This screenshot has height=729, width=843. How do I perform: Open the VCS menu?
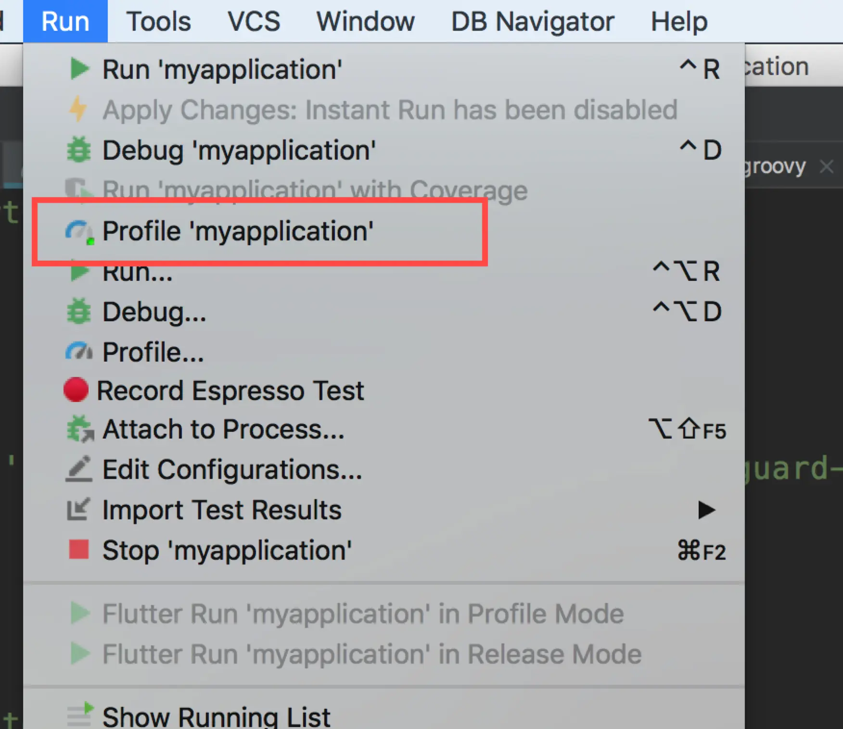[254, 22]
